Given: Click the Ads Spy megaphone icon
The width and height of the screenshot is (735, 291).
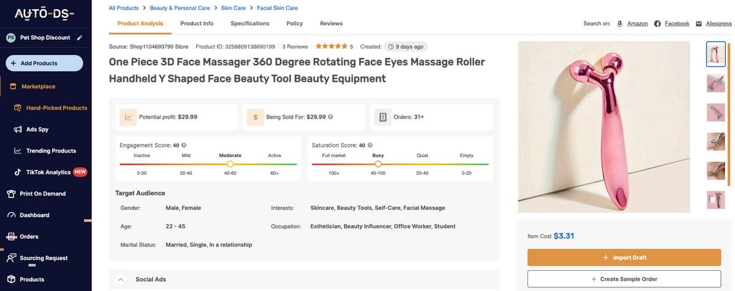Looking at the screenshot, I should (18, 130).
